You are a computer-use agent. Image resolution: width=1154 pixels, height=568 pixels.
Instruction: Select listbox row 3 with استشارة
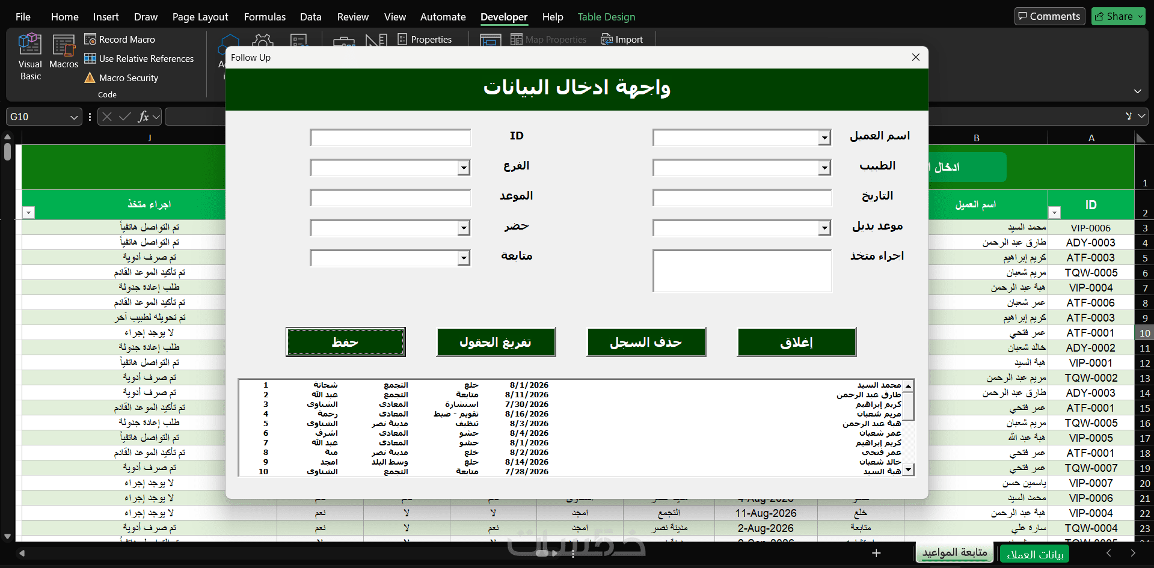pyautogui.click(x=571, y=405)
